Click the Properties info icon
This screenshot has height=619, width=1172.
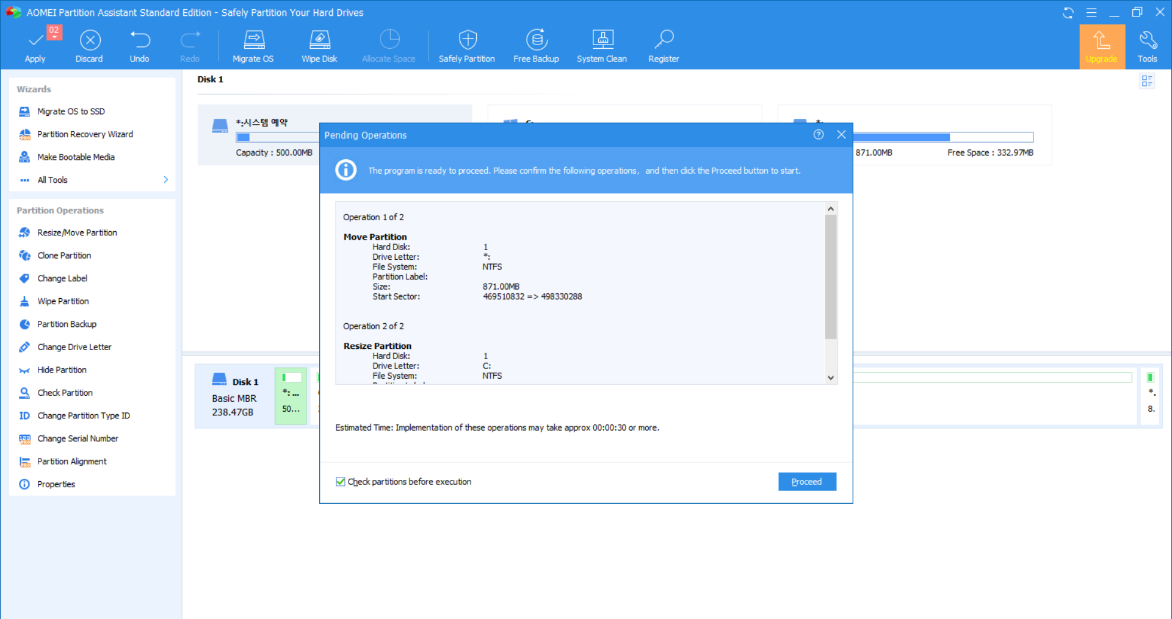[24, 484]
